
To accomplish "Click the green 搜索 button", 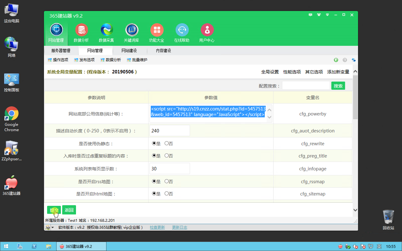I will (338, 86).
